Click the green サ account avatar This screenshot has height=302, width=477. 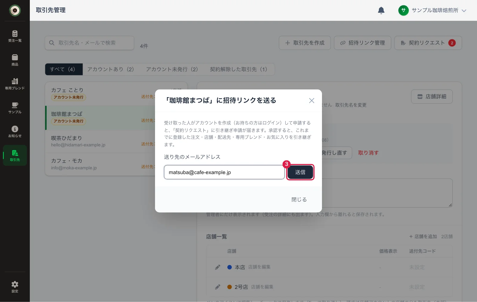403,10
